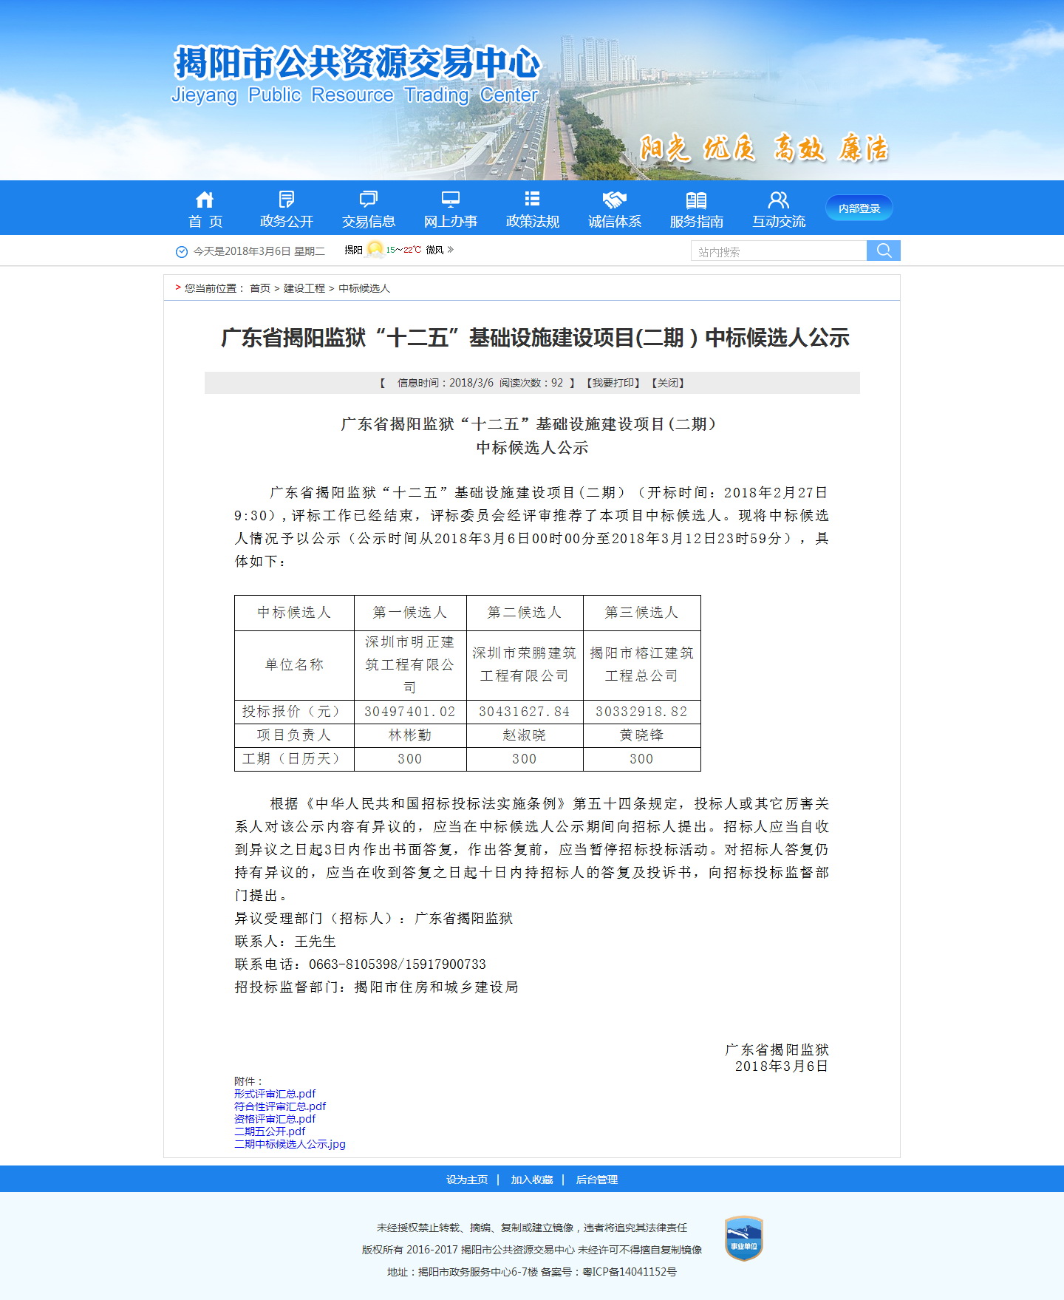Click the 诚信体系 handshake icon

(x=614, y=200)
